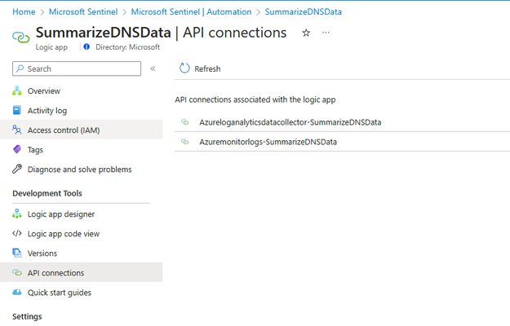Image resolution: width=510 pixels, height=326 pixels.
Task: Click 'API connections associated with the logic app' text
Action: (255, 99)
